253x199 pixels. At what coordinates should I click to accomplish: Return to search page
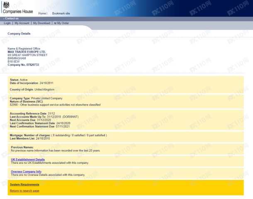[x=24, y=191]
